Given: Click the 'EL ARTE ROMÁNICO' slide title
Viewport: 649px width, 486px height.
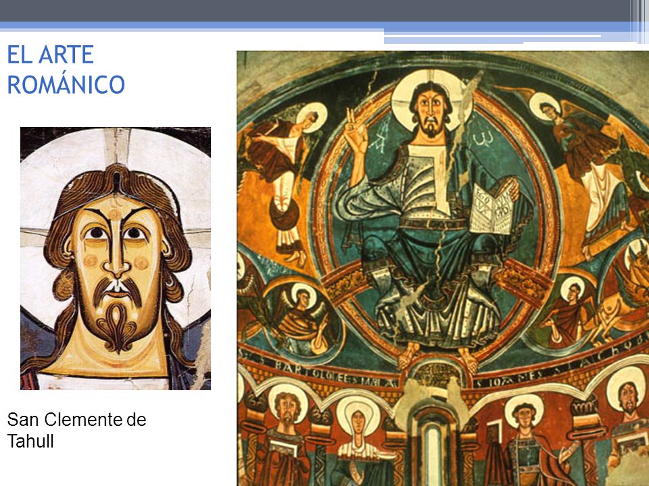Looking at the screenshot, I should 66,70.
